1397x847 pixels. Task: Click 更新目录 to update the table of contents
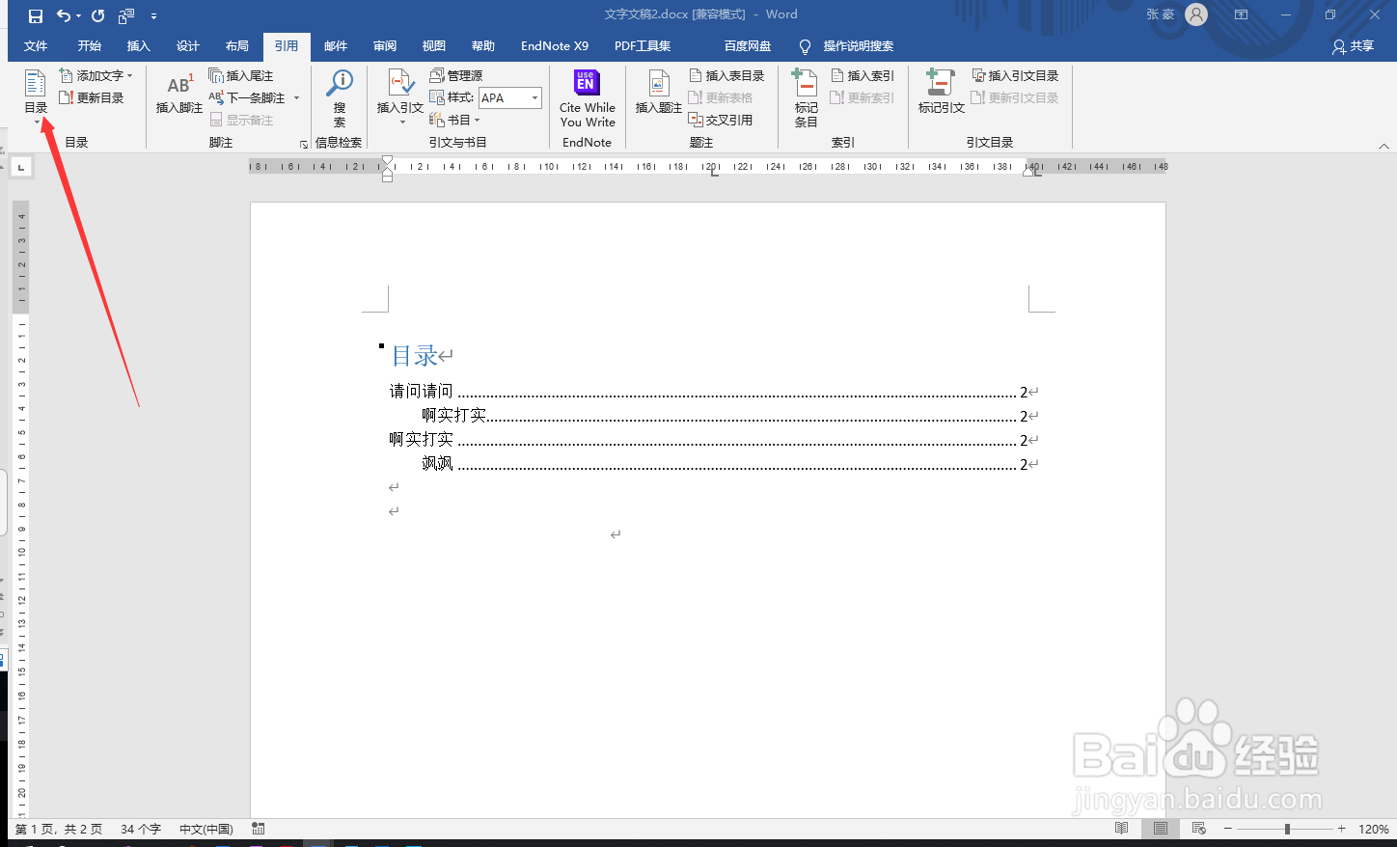[92, 97]
